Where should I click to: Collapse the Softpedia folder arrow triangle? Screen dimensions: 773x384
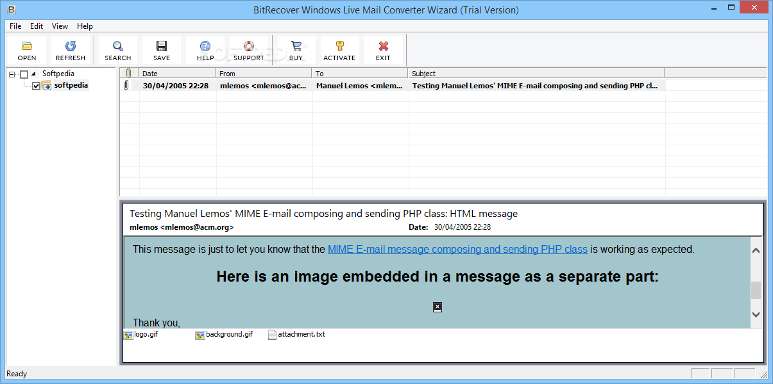tap(33, 74)
